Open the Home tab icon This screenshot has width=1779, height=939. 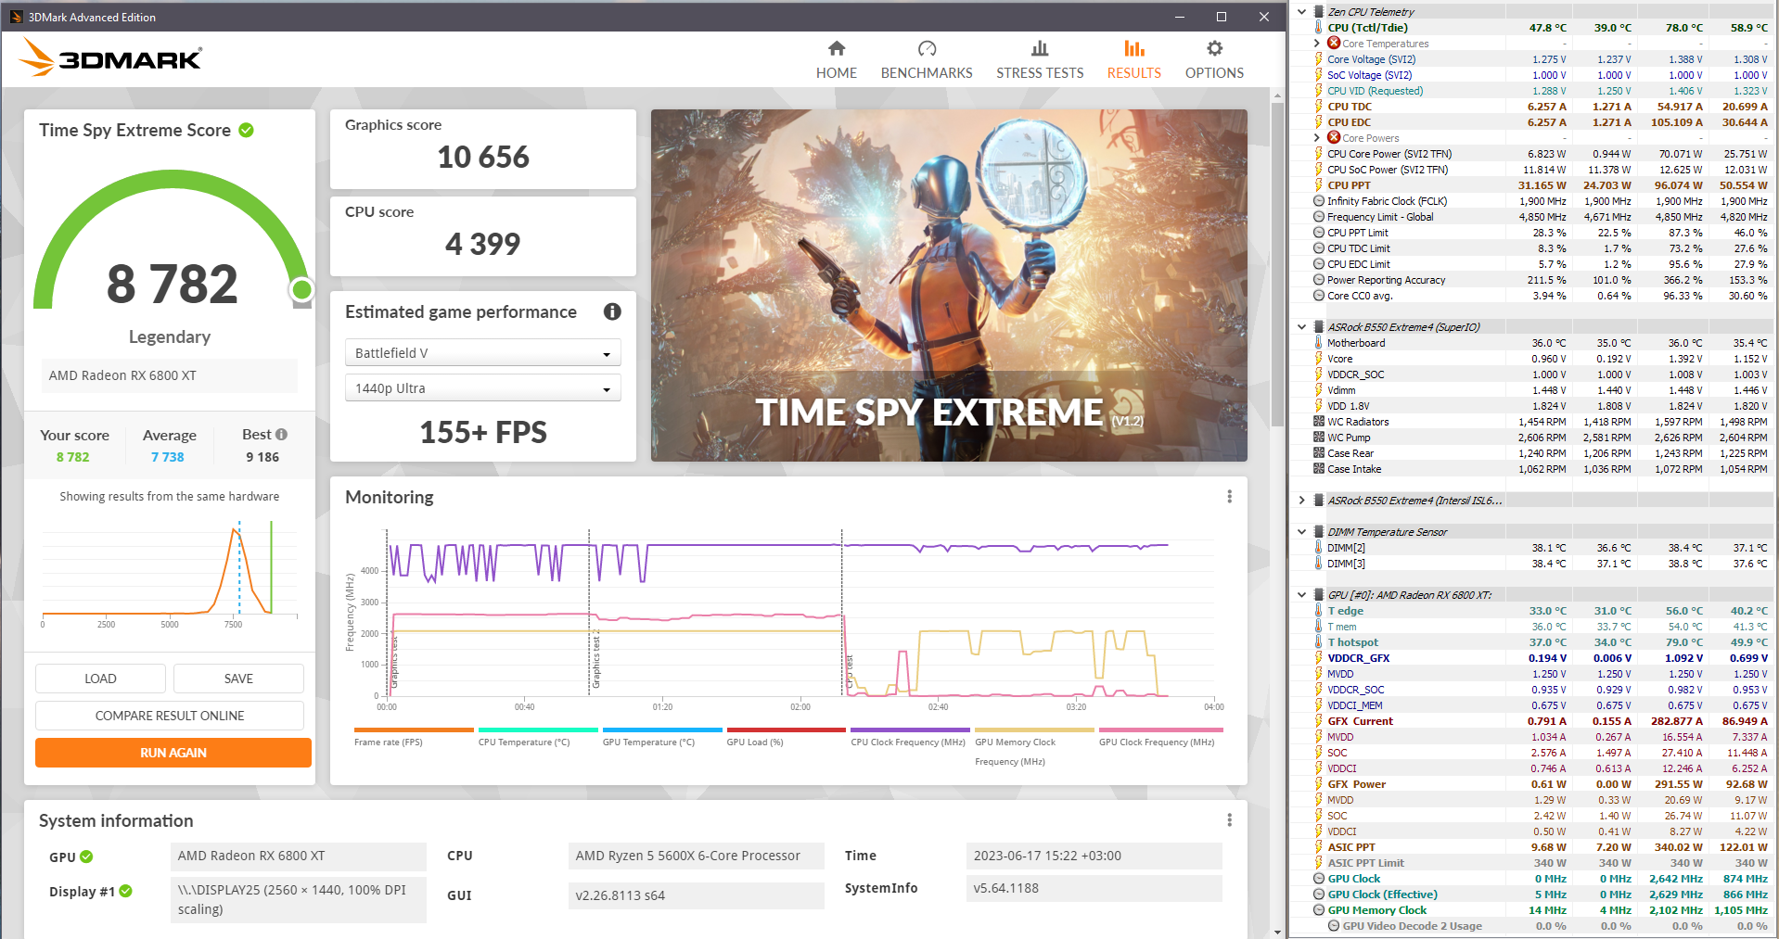837,48
